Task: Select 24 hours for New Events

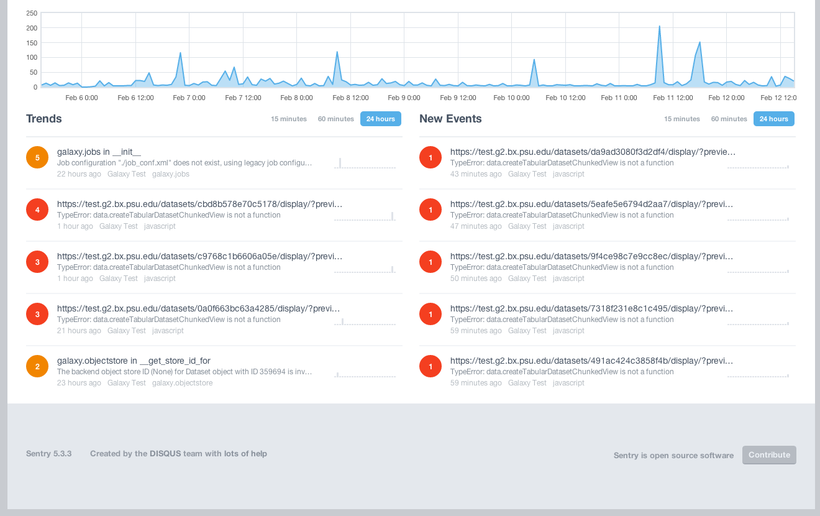Action: (773, 119)
